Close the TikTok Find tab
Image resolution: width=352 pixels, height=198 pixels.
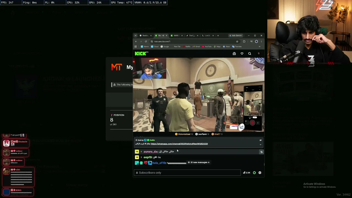(197, 35)
